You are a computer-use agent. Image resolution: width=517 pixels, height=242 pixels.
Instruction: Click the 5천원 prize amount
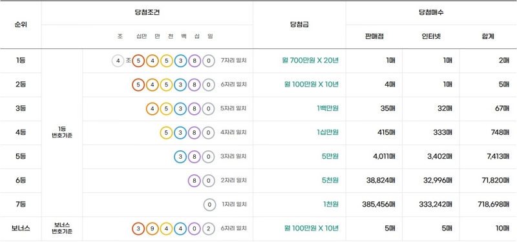pyautogui.click(x=330, y=181)
